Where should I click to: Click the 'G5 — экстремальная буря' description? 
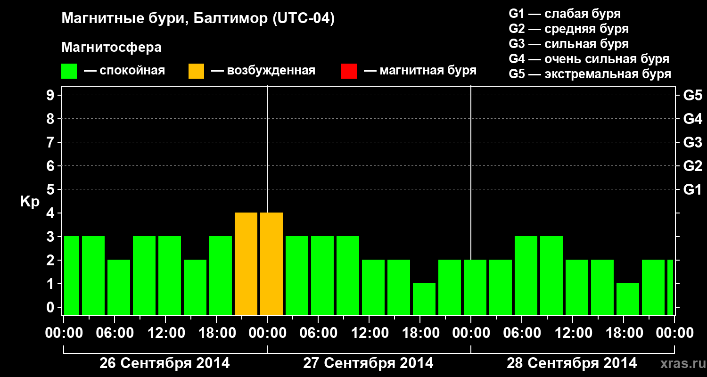[590, 74]
